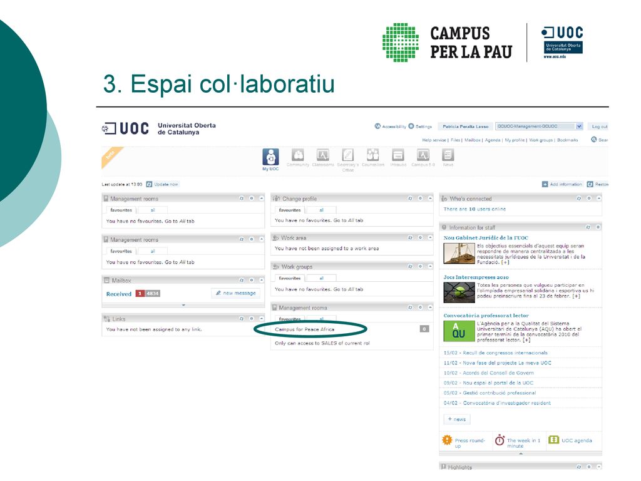This screenshot has height=481, width=641.
Task: Refresh the Change profile widget
Action: [x=410, y=199]
